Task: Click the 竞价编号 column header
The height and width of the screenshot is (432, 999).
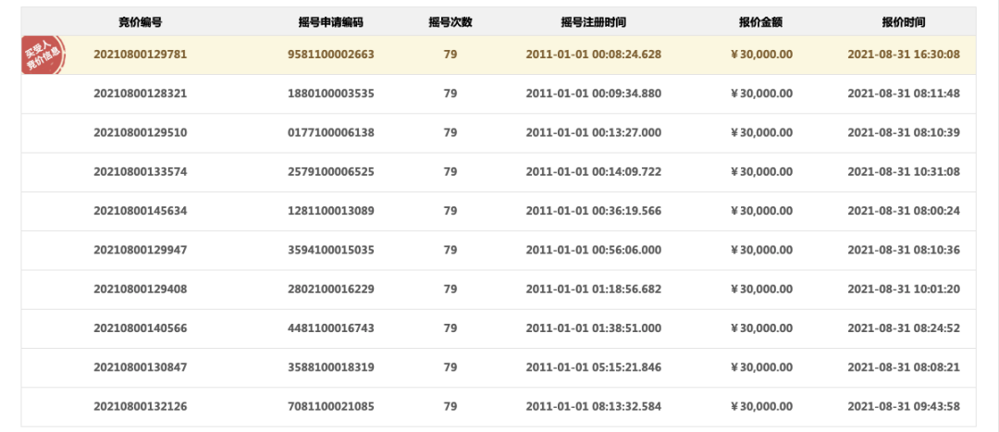Action: coord(141,21)
